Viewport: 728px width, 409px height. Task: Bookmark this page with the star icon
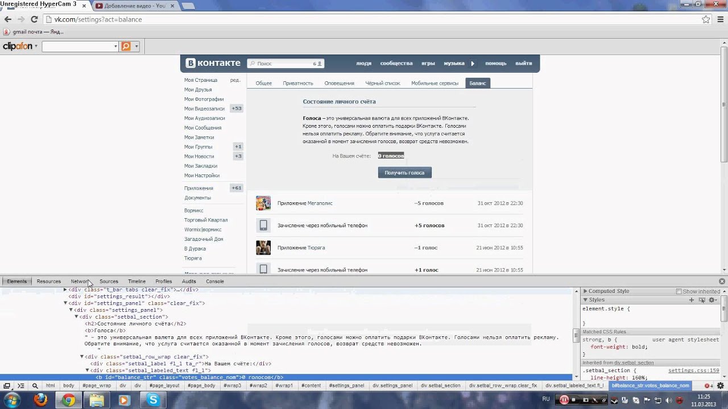click(706, 19)
